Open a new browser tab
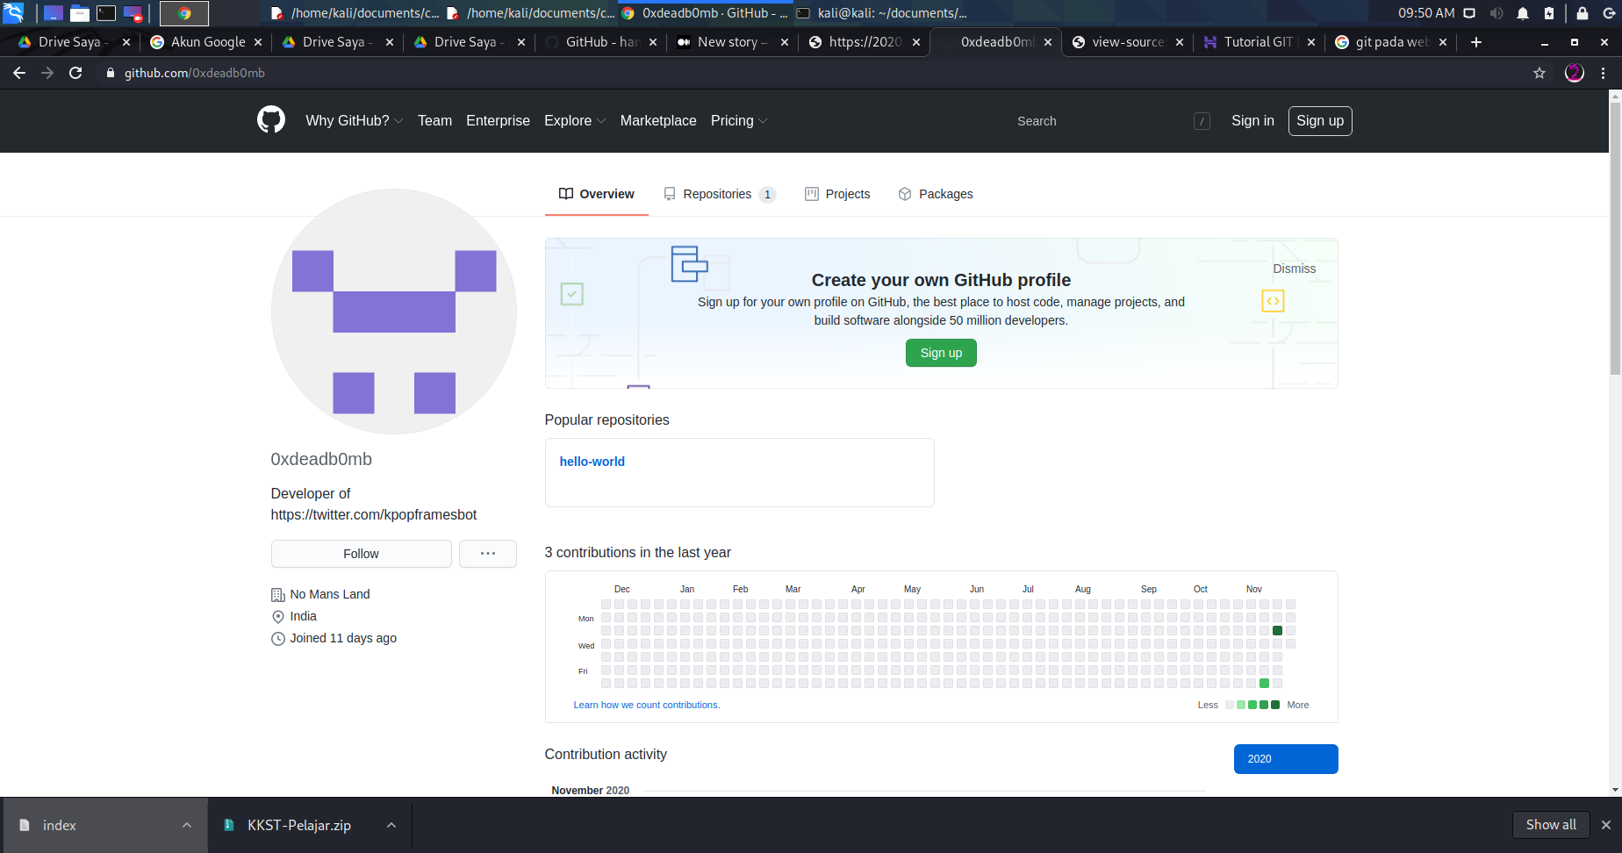Screen dimensions: 1622x853 [x=1476, y=42]
